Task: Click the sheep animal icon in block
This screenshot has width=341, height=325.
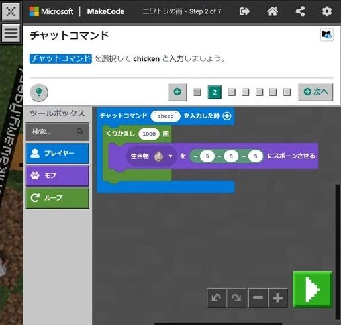Action: pos(158,156)
